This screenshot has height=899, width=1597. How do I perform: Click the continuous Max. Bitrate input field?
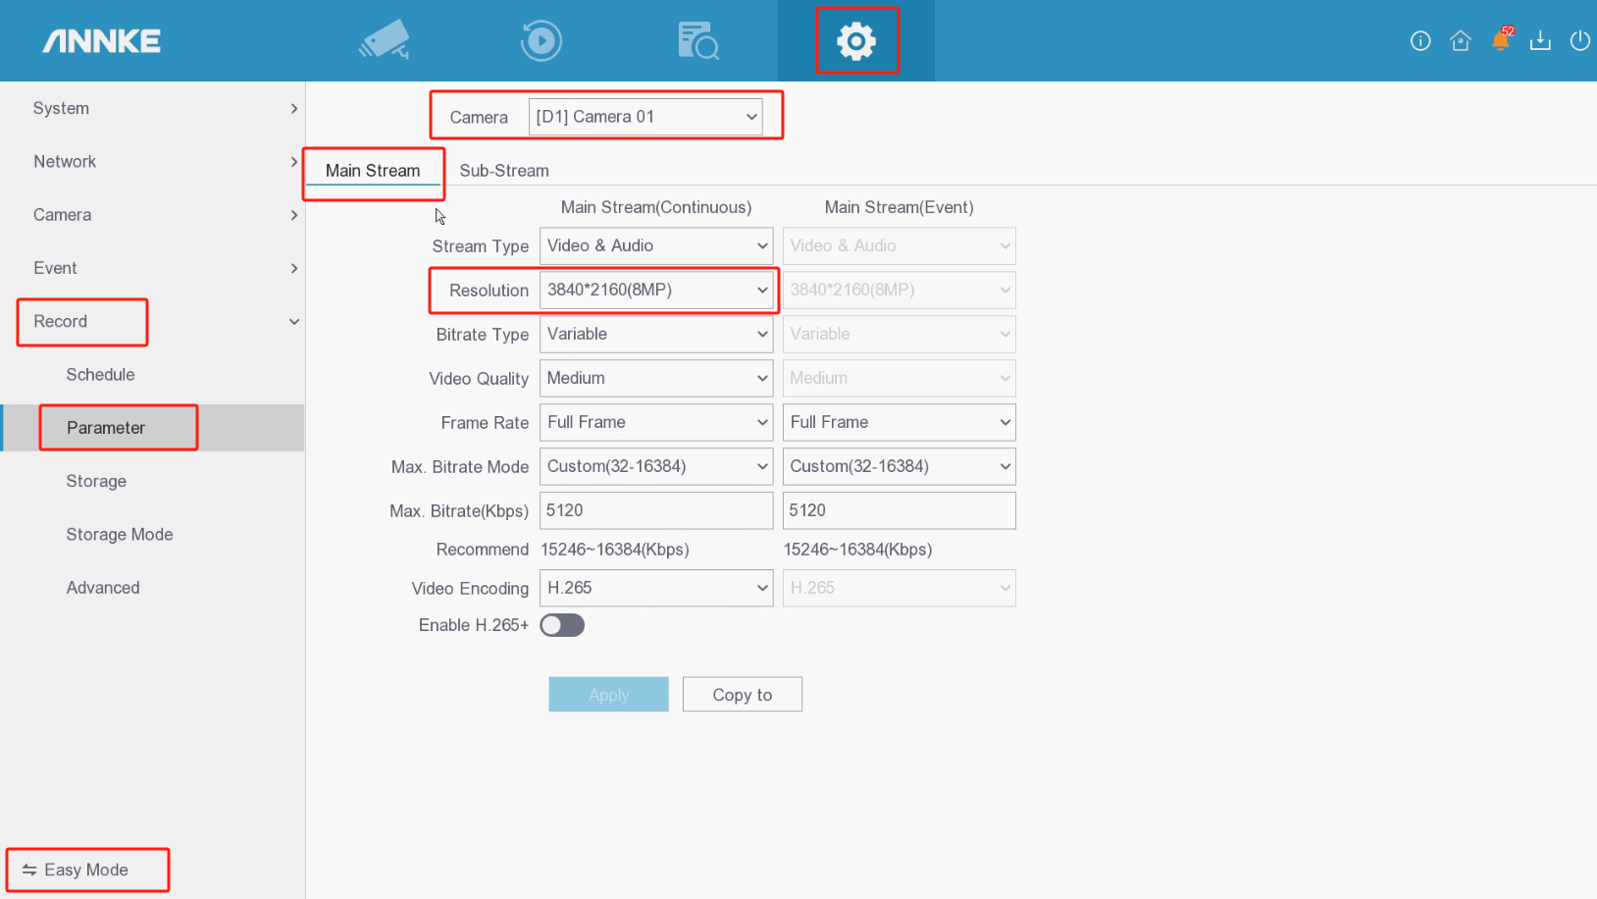point(655,510)
